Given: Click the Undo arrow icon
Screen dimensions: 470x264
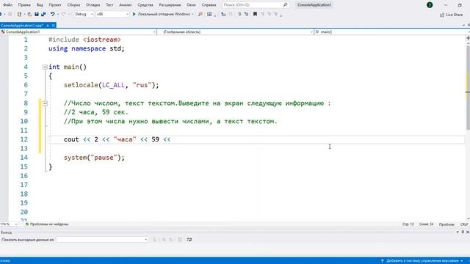Looking at the screenshot, I should tap(52, 14).
